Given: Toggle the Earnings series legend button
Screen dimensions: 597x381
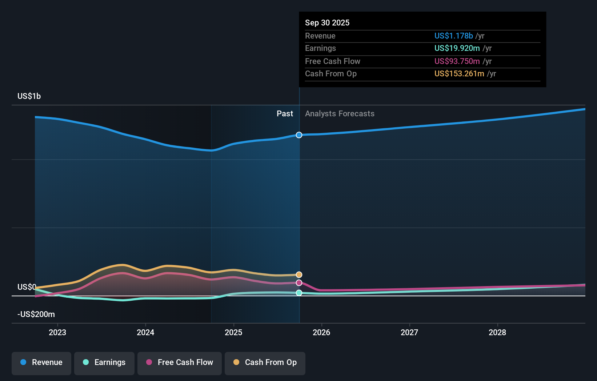Looking at the screenshot, I should [104, 363].
